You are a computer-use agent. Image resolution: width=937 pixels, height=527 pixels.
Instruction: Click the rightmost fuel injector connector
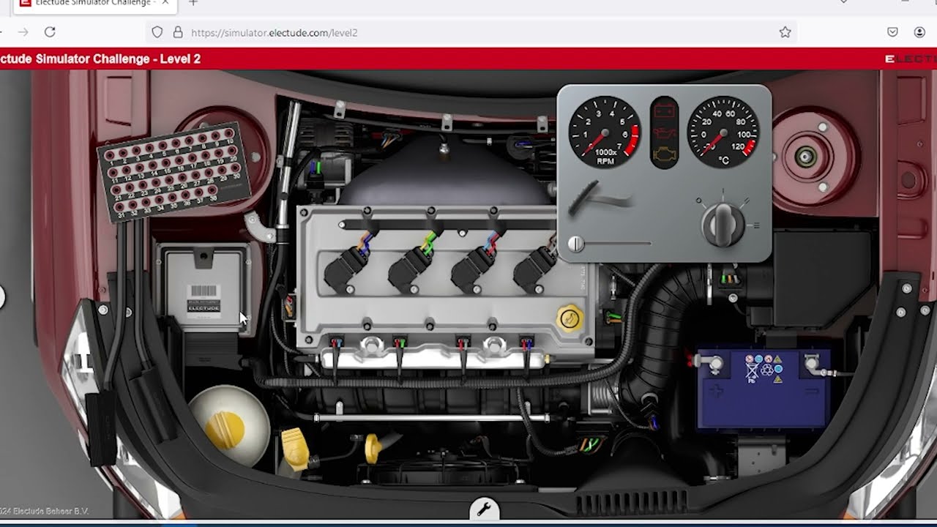click(526, 343)
